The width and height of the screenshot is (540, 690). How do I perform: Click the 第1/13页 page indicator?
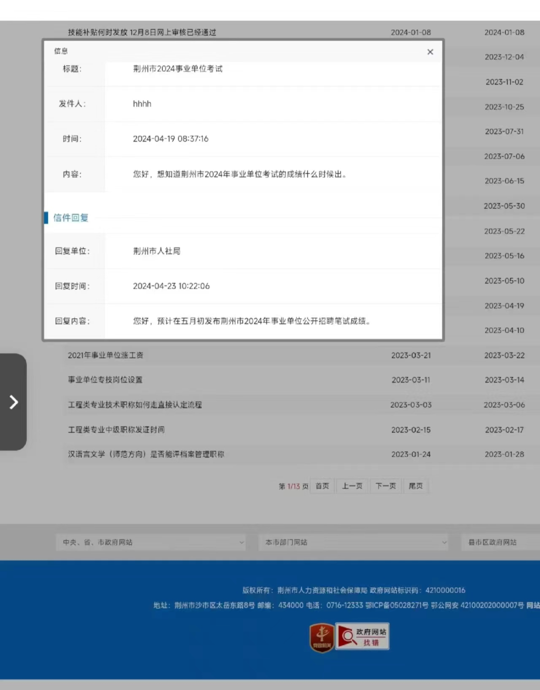click(x=294, y=485)
